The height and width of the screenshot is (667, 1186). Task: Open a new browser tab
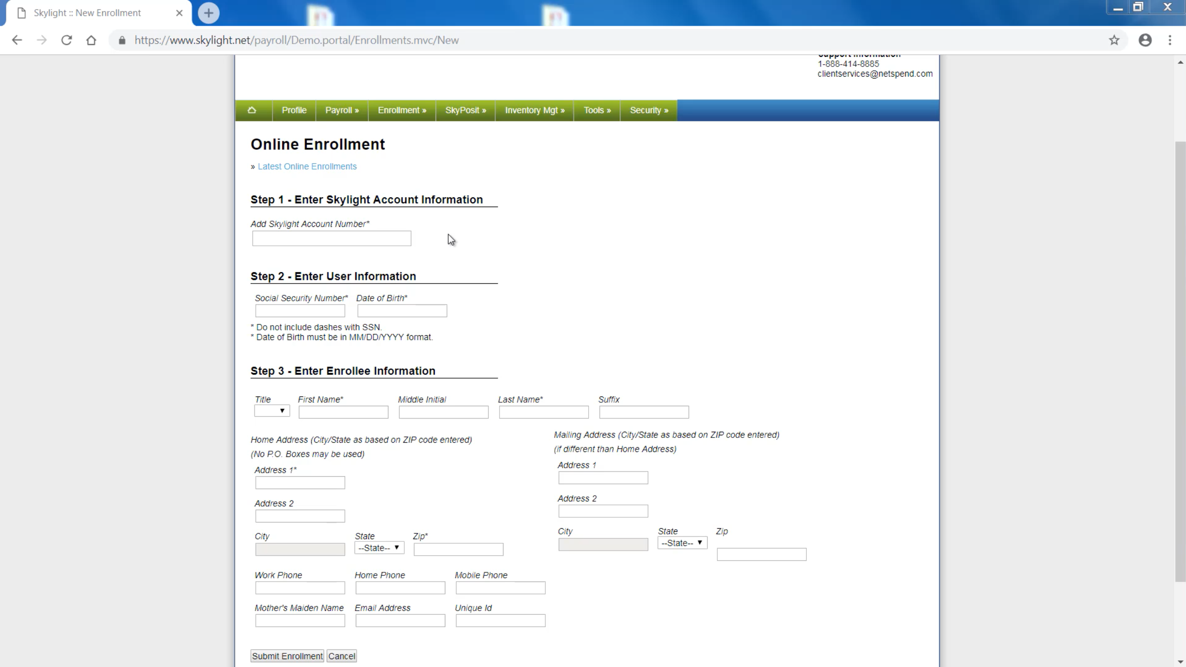[x=209, y=13]
